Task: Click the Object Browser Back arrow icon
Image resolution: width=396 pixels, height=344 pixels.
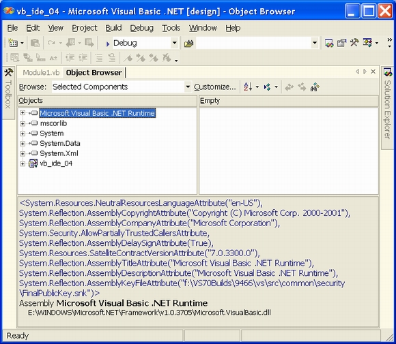Action: click(x=289, y=87)
